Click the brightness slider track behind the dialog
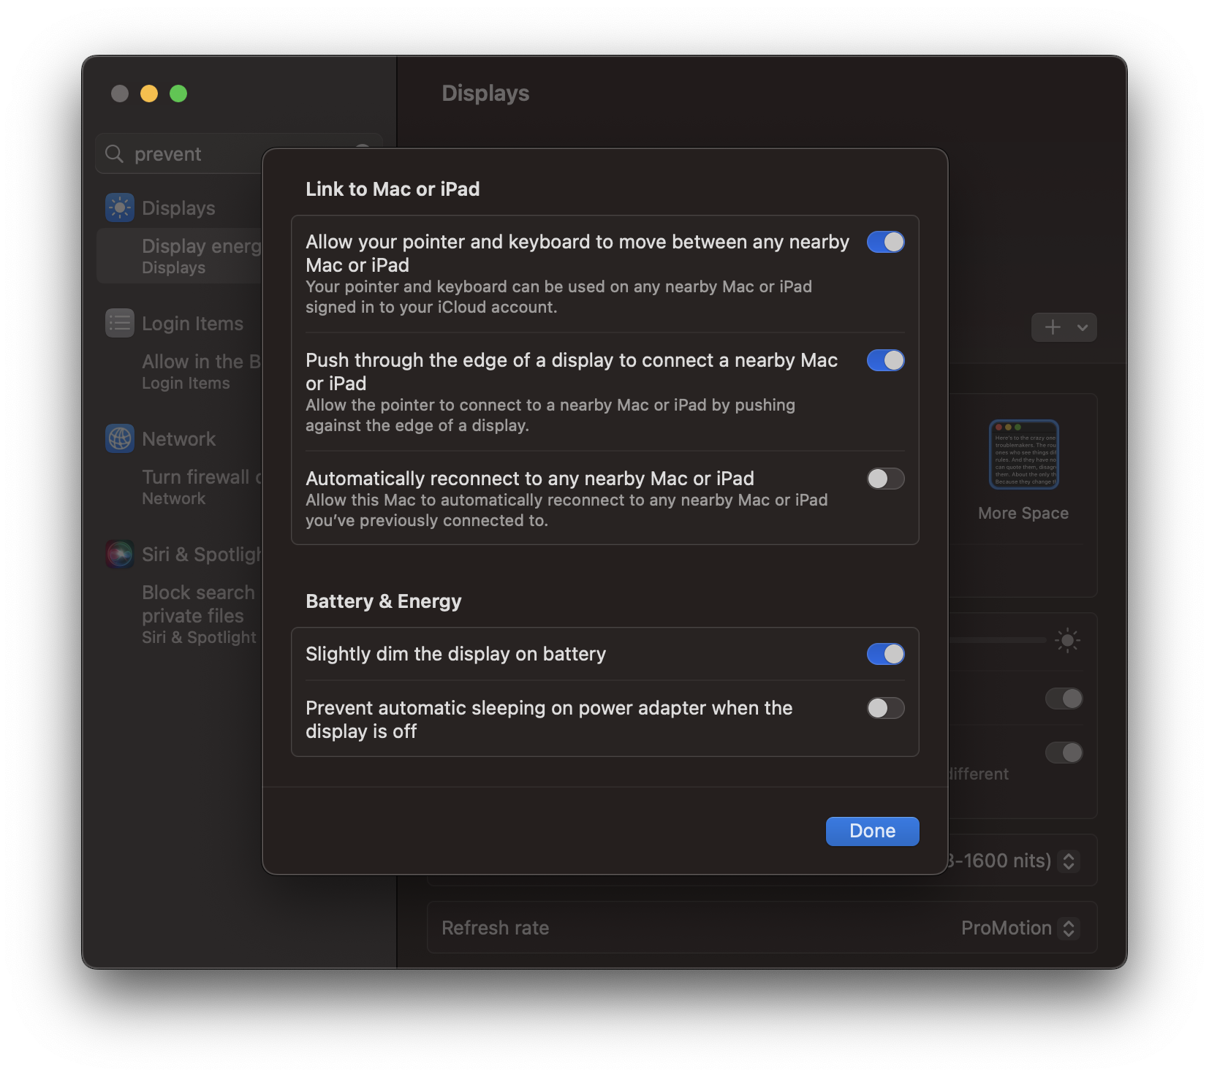The width and height of the screenshot is (1209, 1077). click(998, 640)
